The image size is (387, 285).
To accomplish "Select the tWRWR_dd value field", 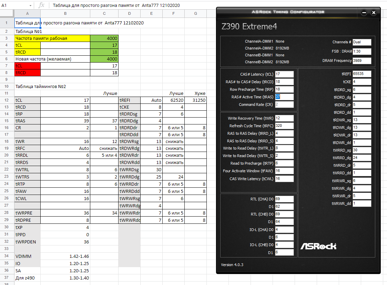I will (362, 204).
